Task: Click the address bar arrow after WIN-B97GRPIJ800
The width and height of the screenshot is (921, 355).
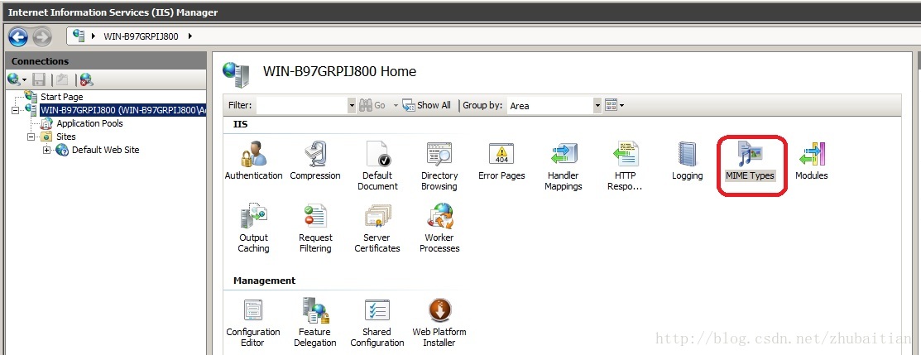Action: 189,36
